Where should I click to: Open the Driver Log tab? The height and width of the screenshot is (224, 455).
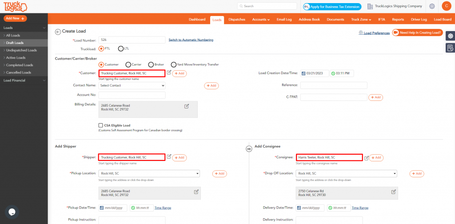pyautogui.click(x=419, y=20)
